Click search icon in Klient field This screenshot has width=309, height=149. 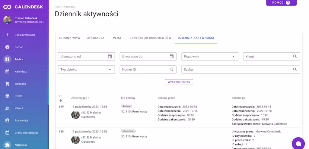[295, 56]
